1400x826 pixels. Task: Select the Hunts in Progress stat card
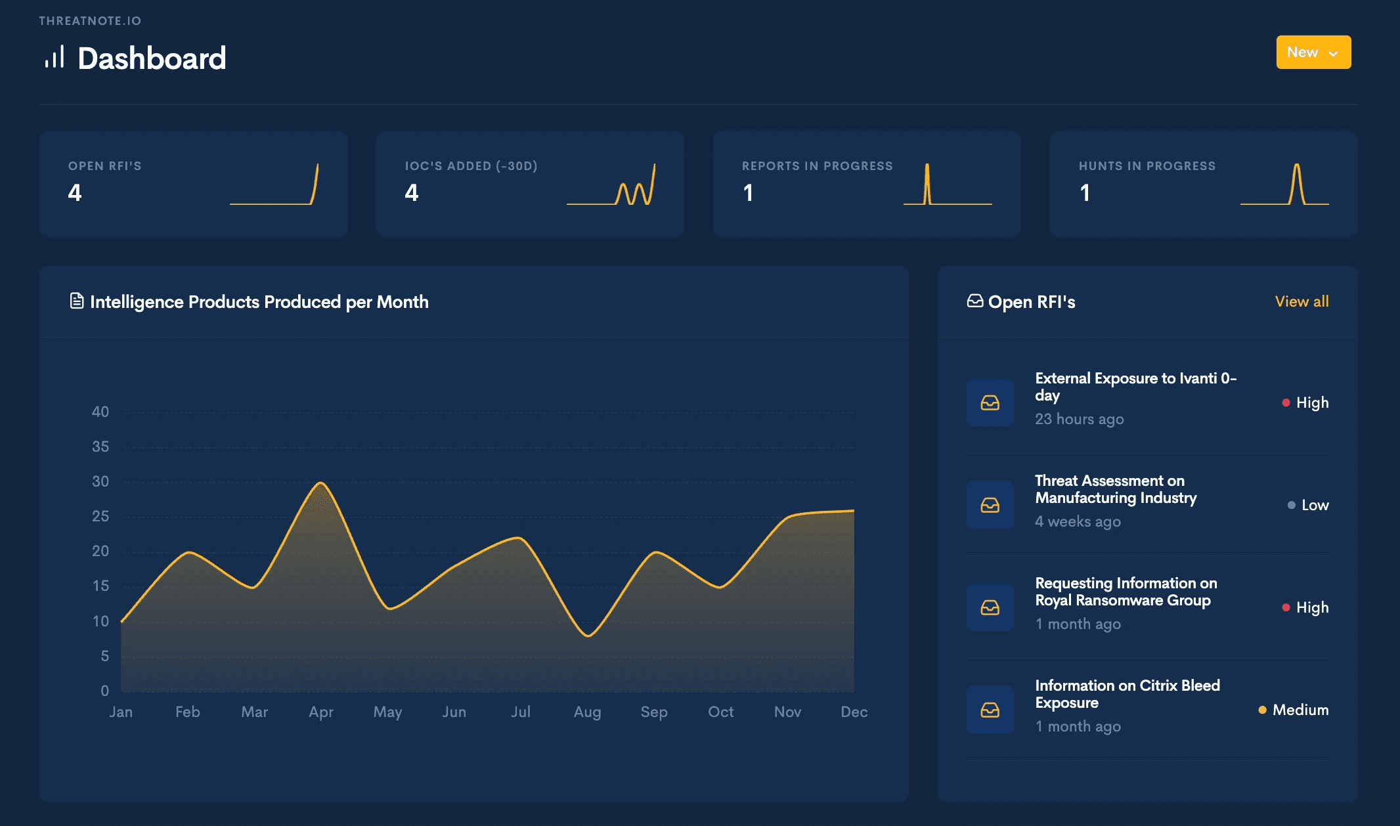1204,184
